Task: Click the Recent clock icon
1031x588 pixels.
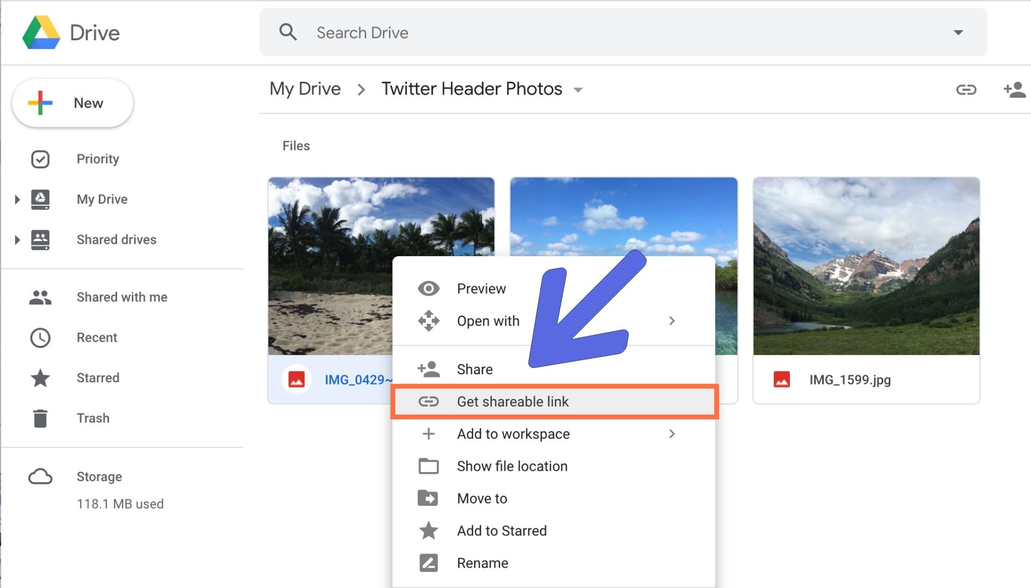Action: [x=40, y=338]
